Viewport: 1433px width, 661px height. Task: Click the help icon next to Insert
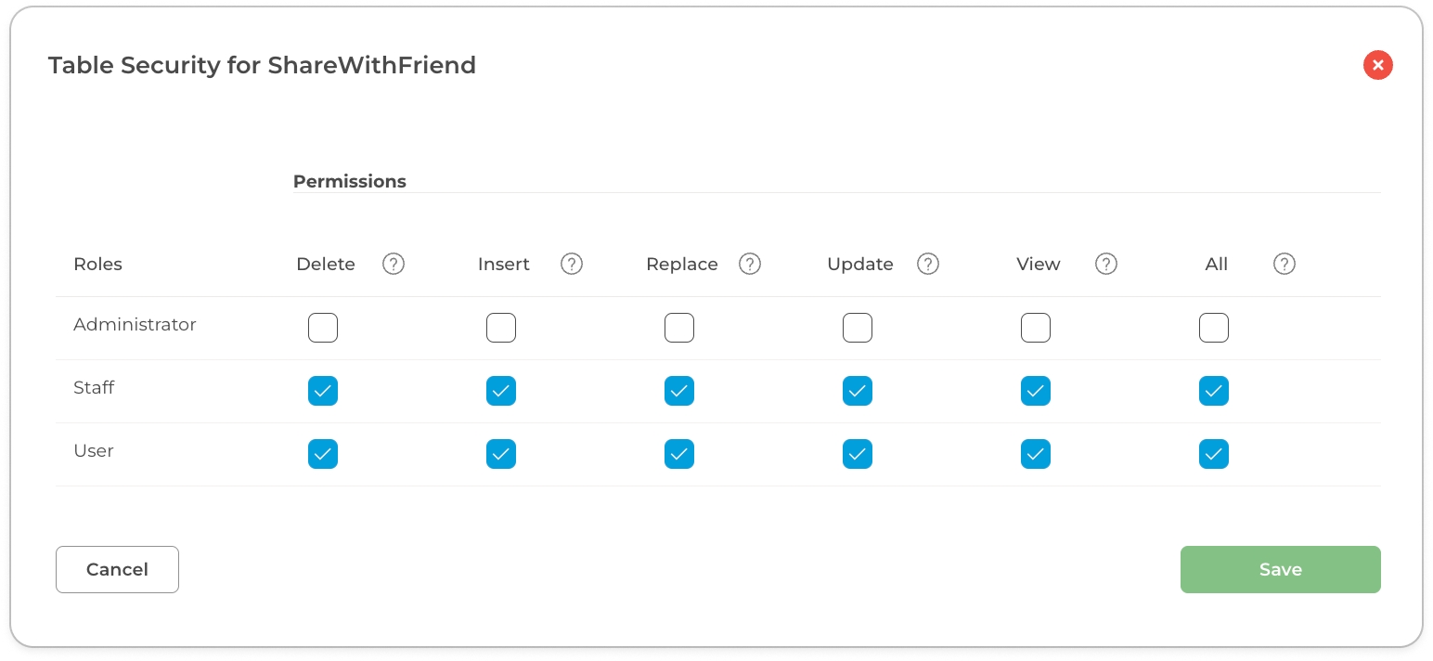(572, 265)
